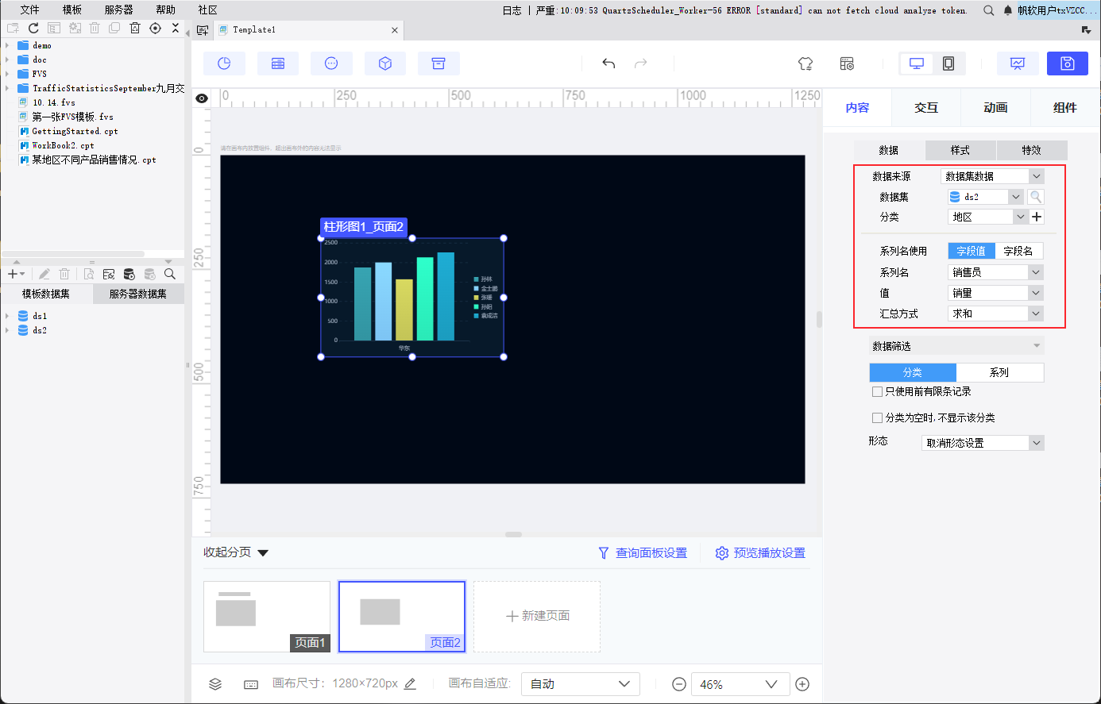
Task: Select 系列 filter toggle
Action: pos(999,372)
